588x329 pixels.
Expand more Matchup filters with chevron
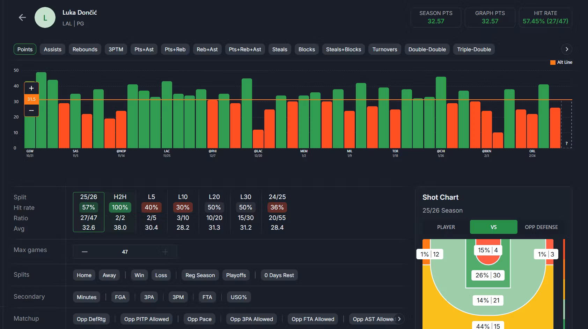pyautogui.click(x=399, y=319)
